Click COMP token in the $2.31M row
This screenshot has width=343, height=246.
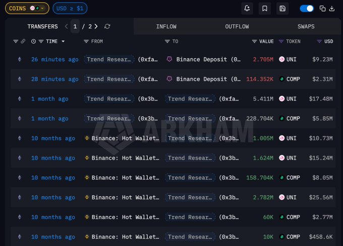[290, 79]
